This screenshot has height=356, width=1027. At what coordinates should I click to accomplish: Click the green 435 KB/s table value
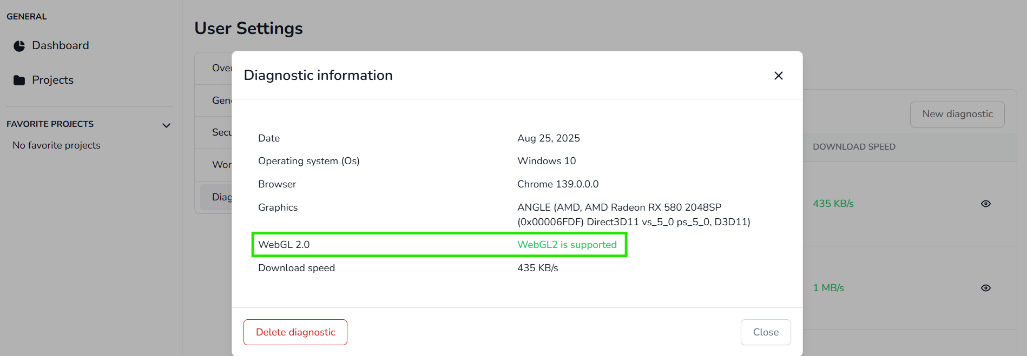833,204
